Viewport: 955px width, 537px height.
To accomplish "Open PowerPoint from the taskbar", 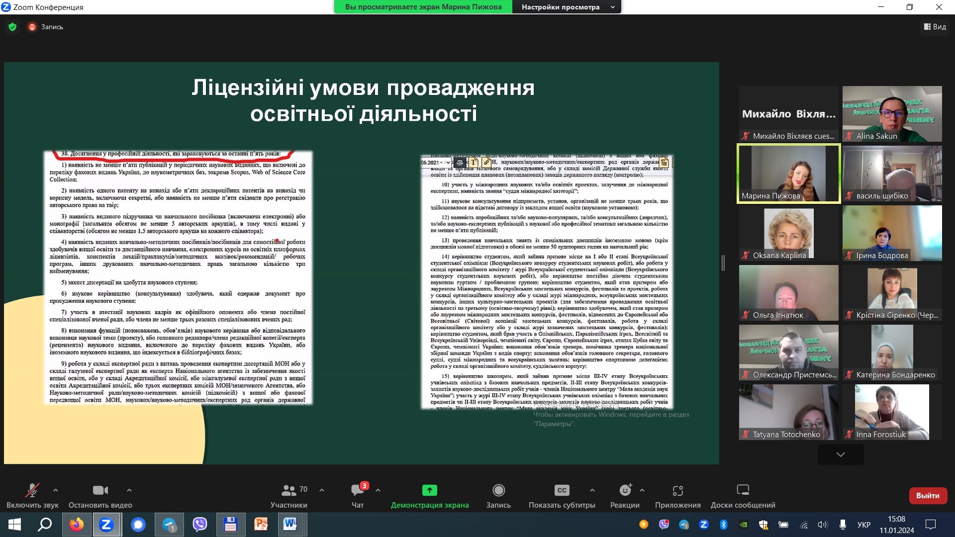I will 261,525.
